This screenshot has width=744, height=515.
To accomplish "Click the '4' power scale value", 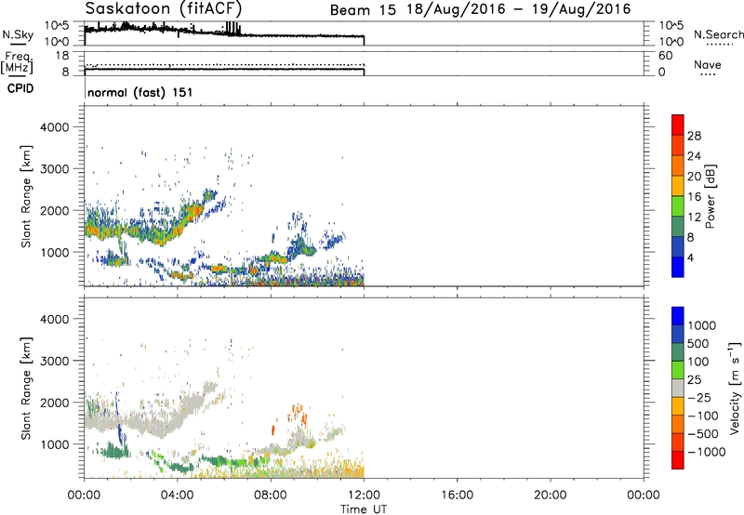I will [x=690, y=257].
